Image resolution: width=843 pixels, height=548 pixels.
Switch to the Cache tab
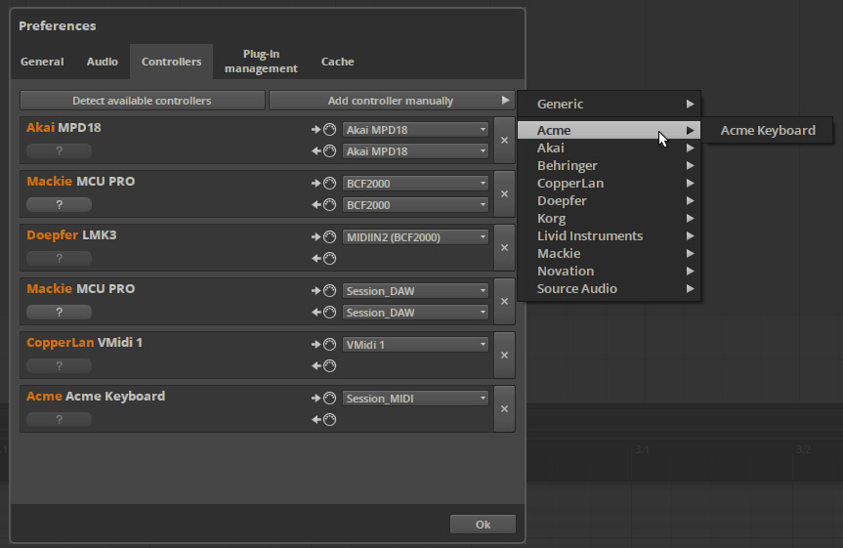338,62
